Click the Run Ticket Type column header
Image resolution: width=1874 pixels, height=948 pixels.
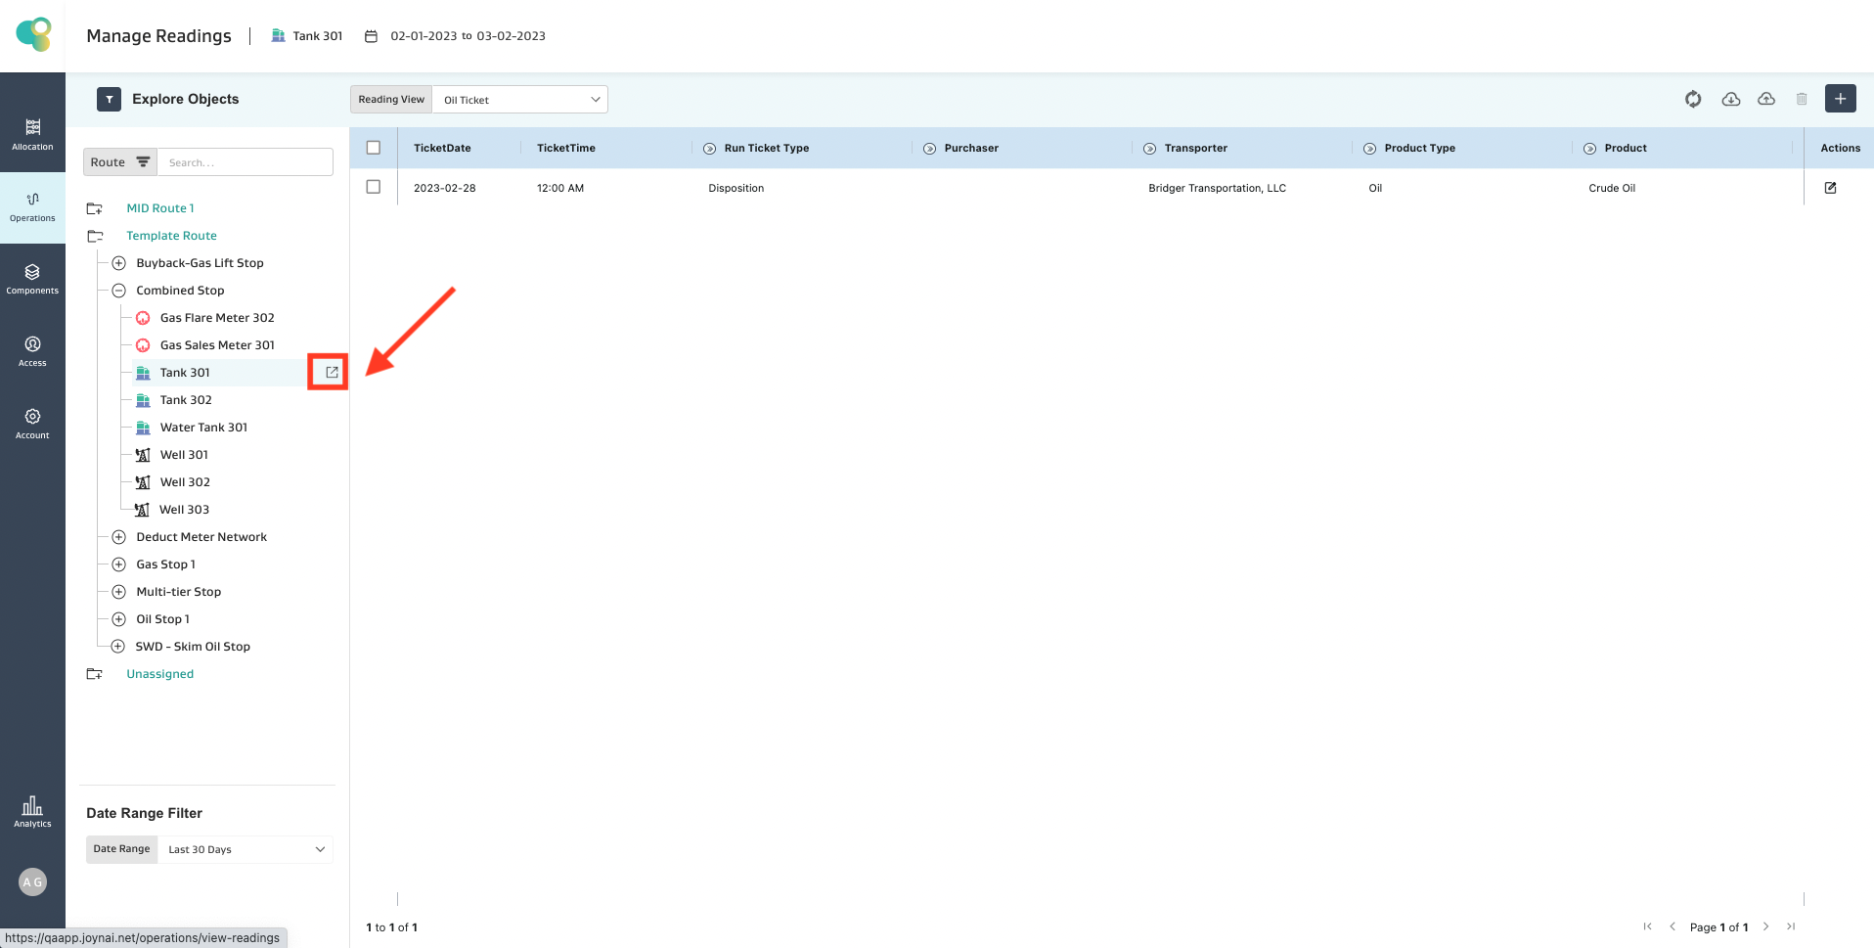point(767,148)
